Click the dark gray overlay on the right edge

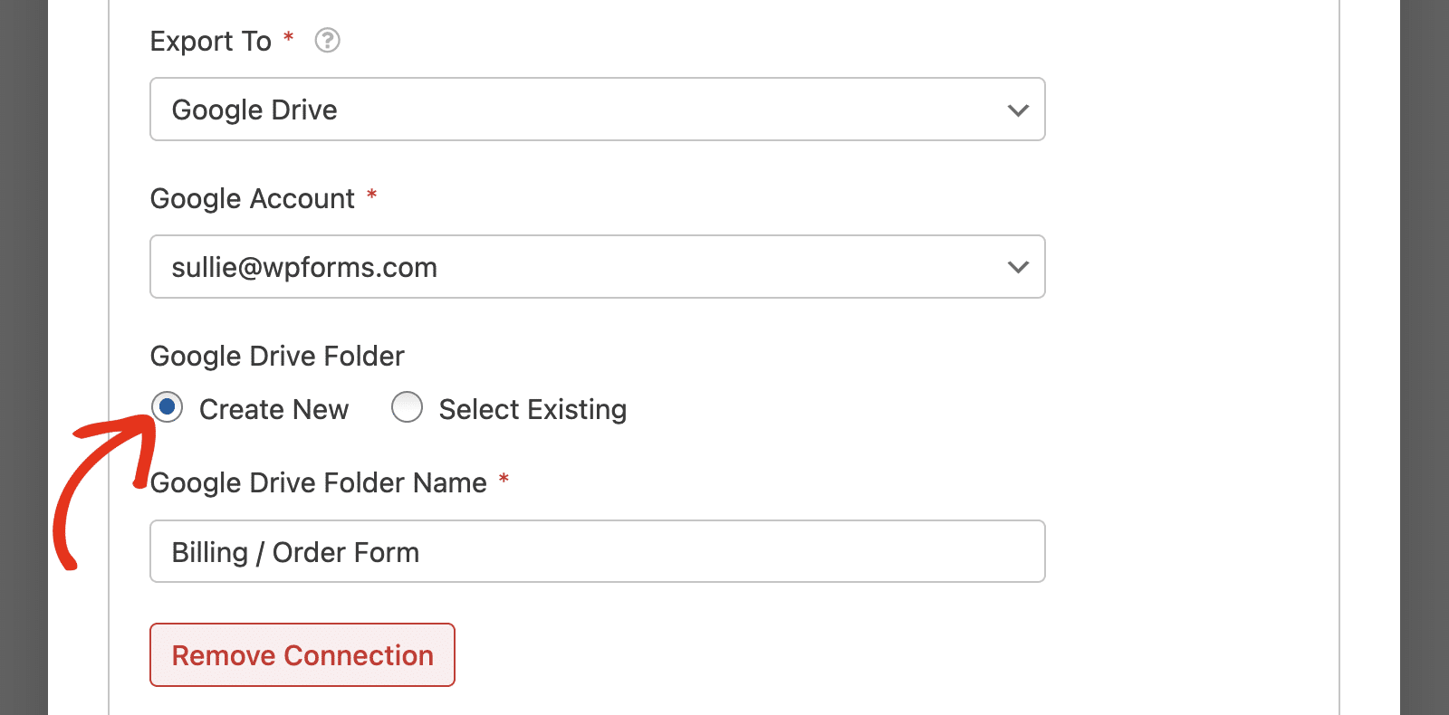[x=1425, y=357]
